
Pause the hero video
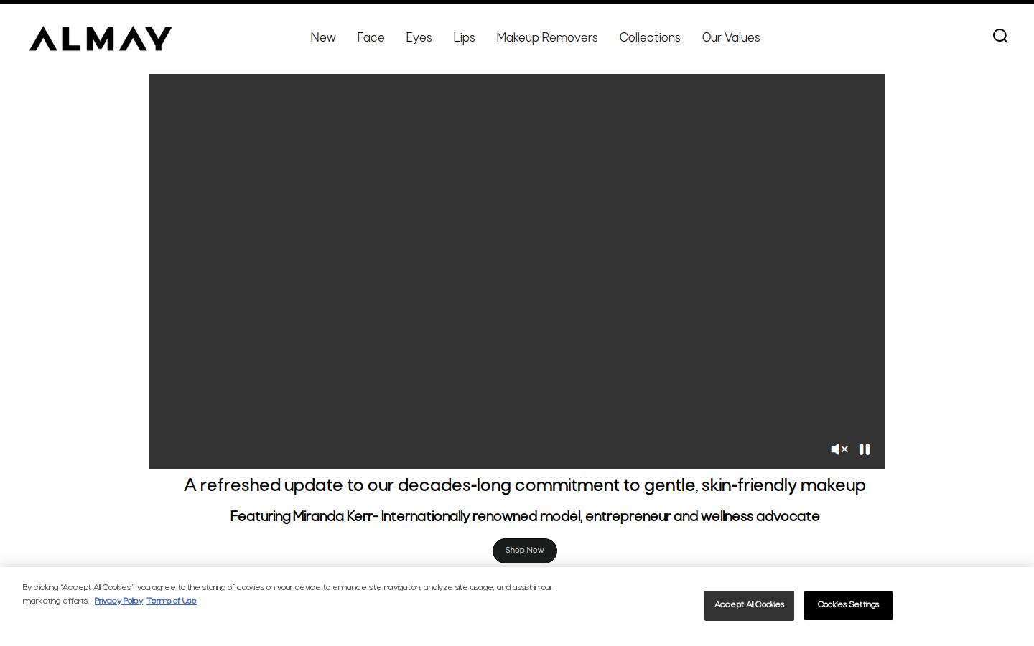point(865,449)
